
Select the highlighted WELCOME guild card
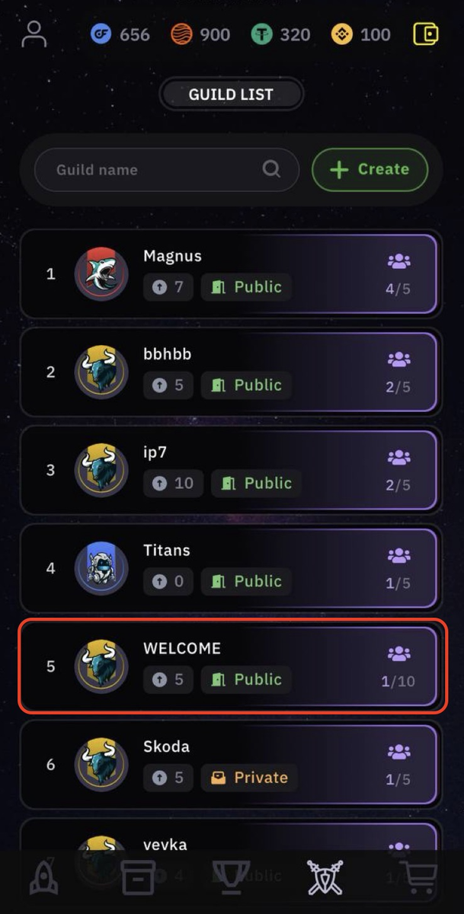pyautogui.click(x=231, y=666)
